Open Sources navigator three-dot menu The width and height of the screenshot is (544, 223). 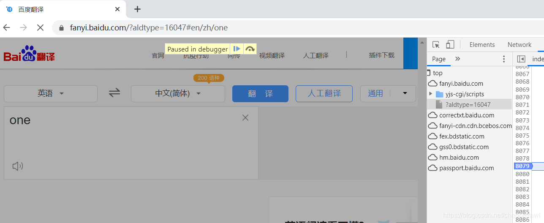coord(503,59)
